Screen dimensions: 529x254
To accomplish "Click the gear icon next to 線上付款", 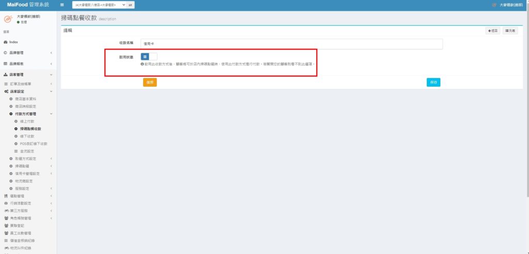I will pos(16,121).
